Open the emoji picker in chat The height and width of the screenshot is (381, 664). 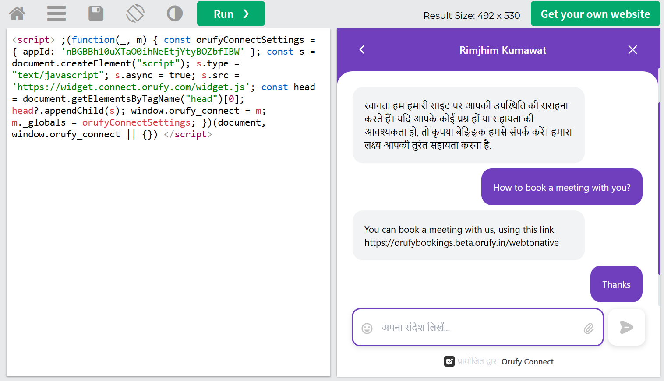click(x=367, y=328)
